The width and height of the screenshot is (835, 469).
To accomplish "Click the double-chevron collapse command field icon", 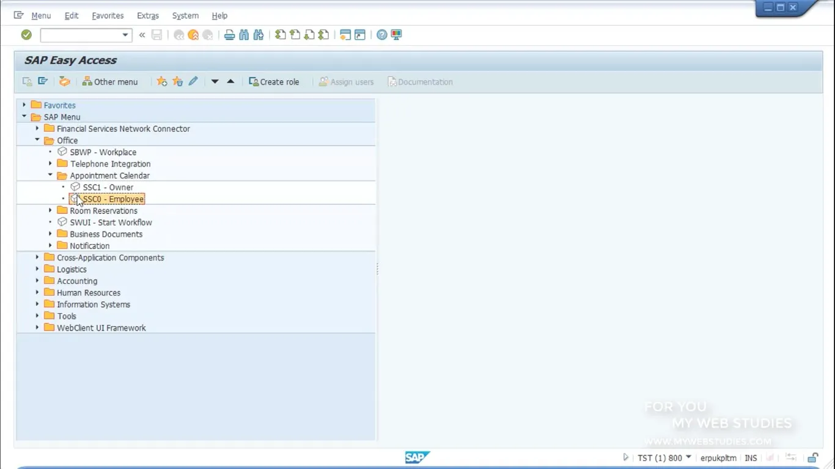I will click(x=142, y=35).
